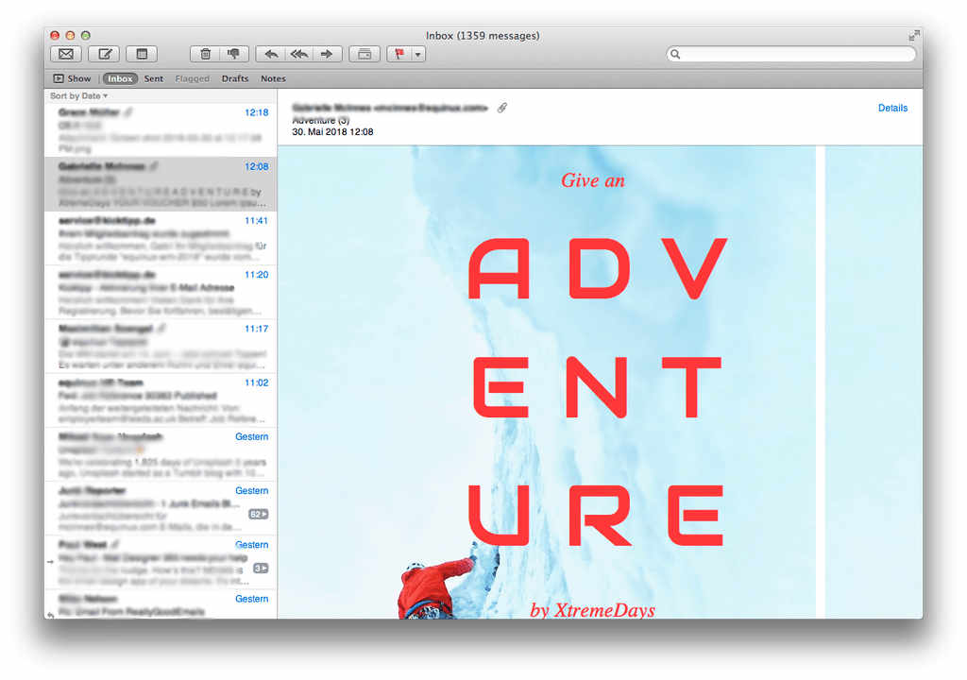Click the Details link in message header
The width and height of the screenshot is (967, 680).
coord(892,108)
